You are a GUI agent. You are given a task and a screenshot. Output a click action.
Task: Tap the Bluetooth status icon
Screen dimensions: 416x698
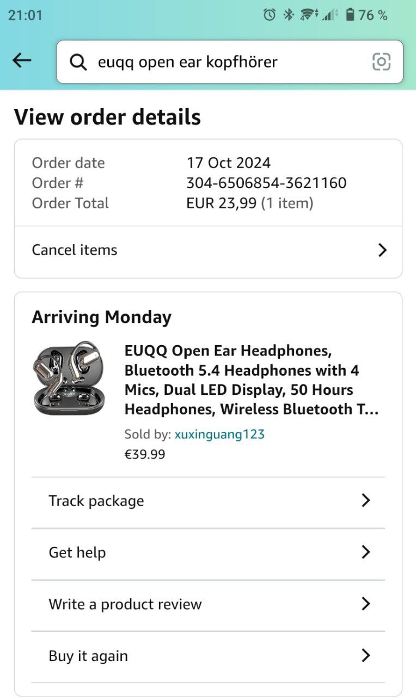[x=288, y=15]
